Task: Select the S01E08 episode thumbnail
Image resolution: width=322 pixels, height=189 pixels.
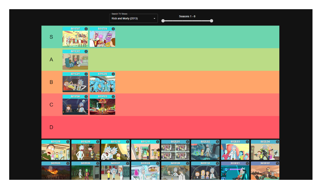Action: [56, 152]
